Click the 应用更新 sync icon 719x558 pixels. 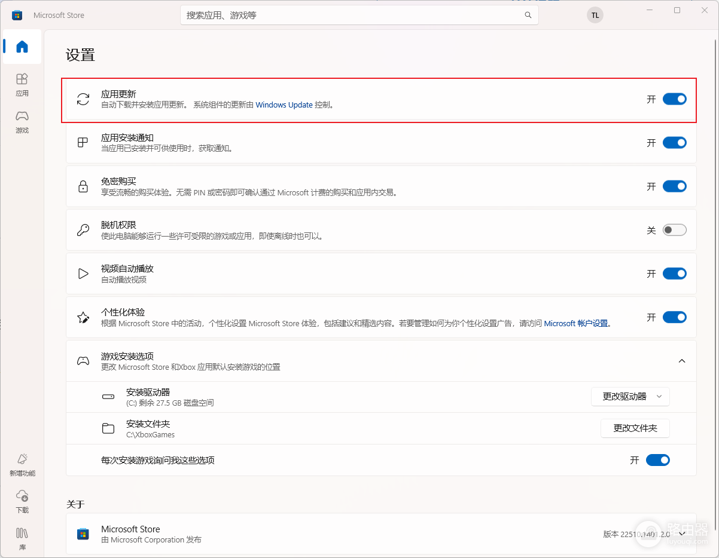point(83,99)
